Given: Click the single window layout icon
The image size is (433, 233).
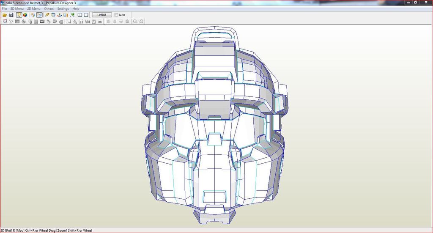Looking at the screenshot, I should pyautogui.click(x=86, y=15).
